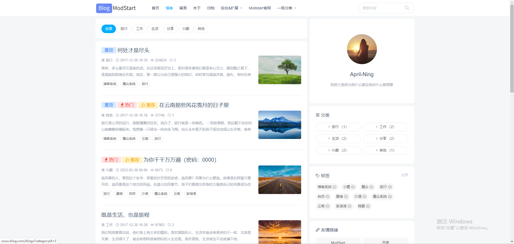This screenshot has height=244, width=514.
Task: Select the 兴趣 filter pill
Action: [x=186, y=29]
